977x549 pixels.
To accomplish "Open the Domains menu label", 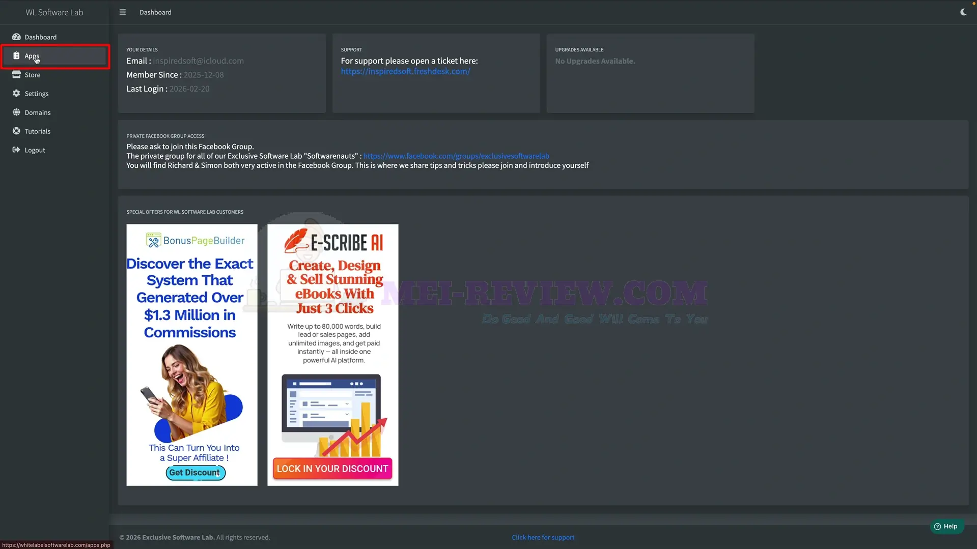I will tap(38, 112).
